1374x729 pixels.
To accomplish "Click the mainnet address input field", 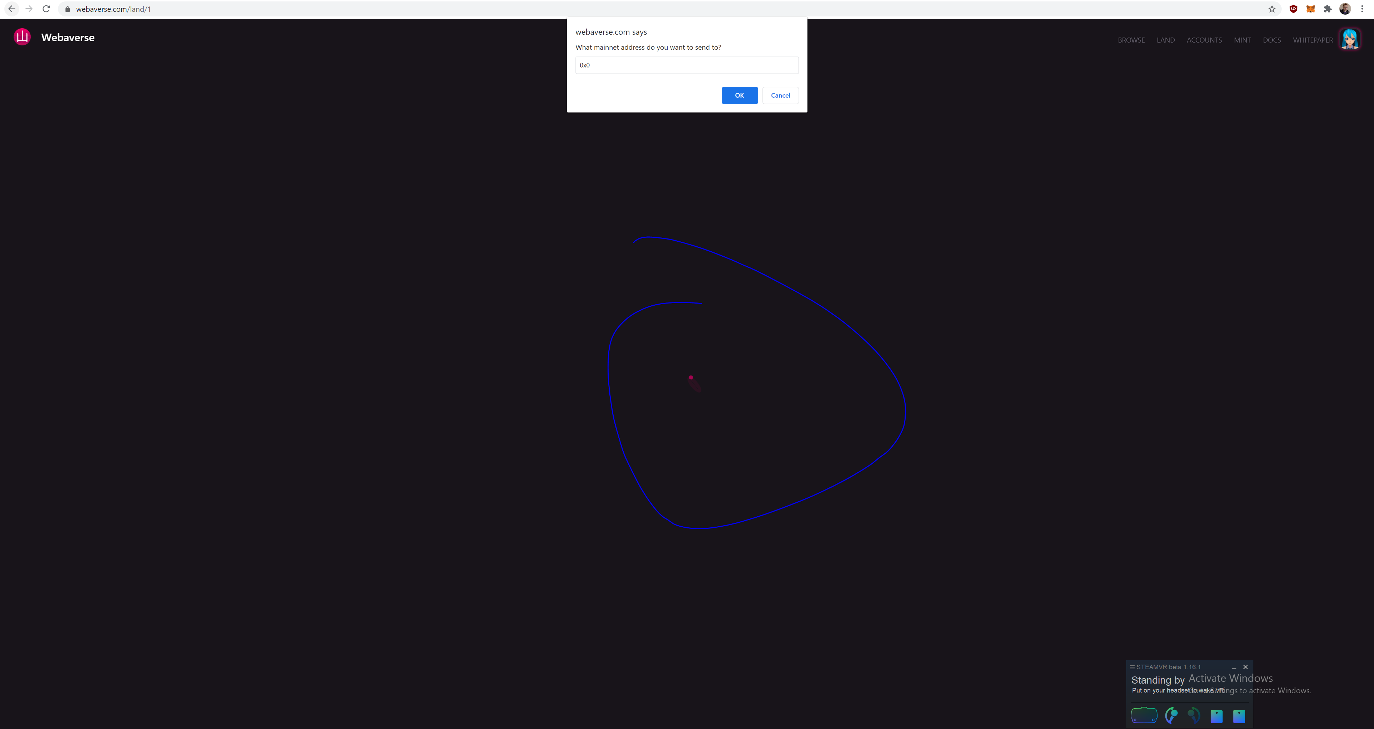I will click(x=687, y=65).
